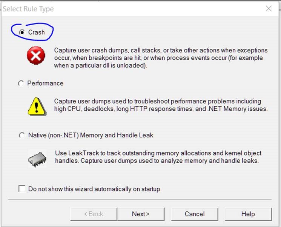This screenshot has width=281, height=227.
Task: Tick the 'Do not show this wizard' checkbox box
Action: pyautogui.click(x=22, y=188)
